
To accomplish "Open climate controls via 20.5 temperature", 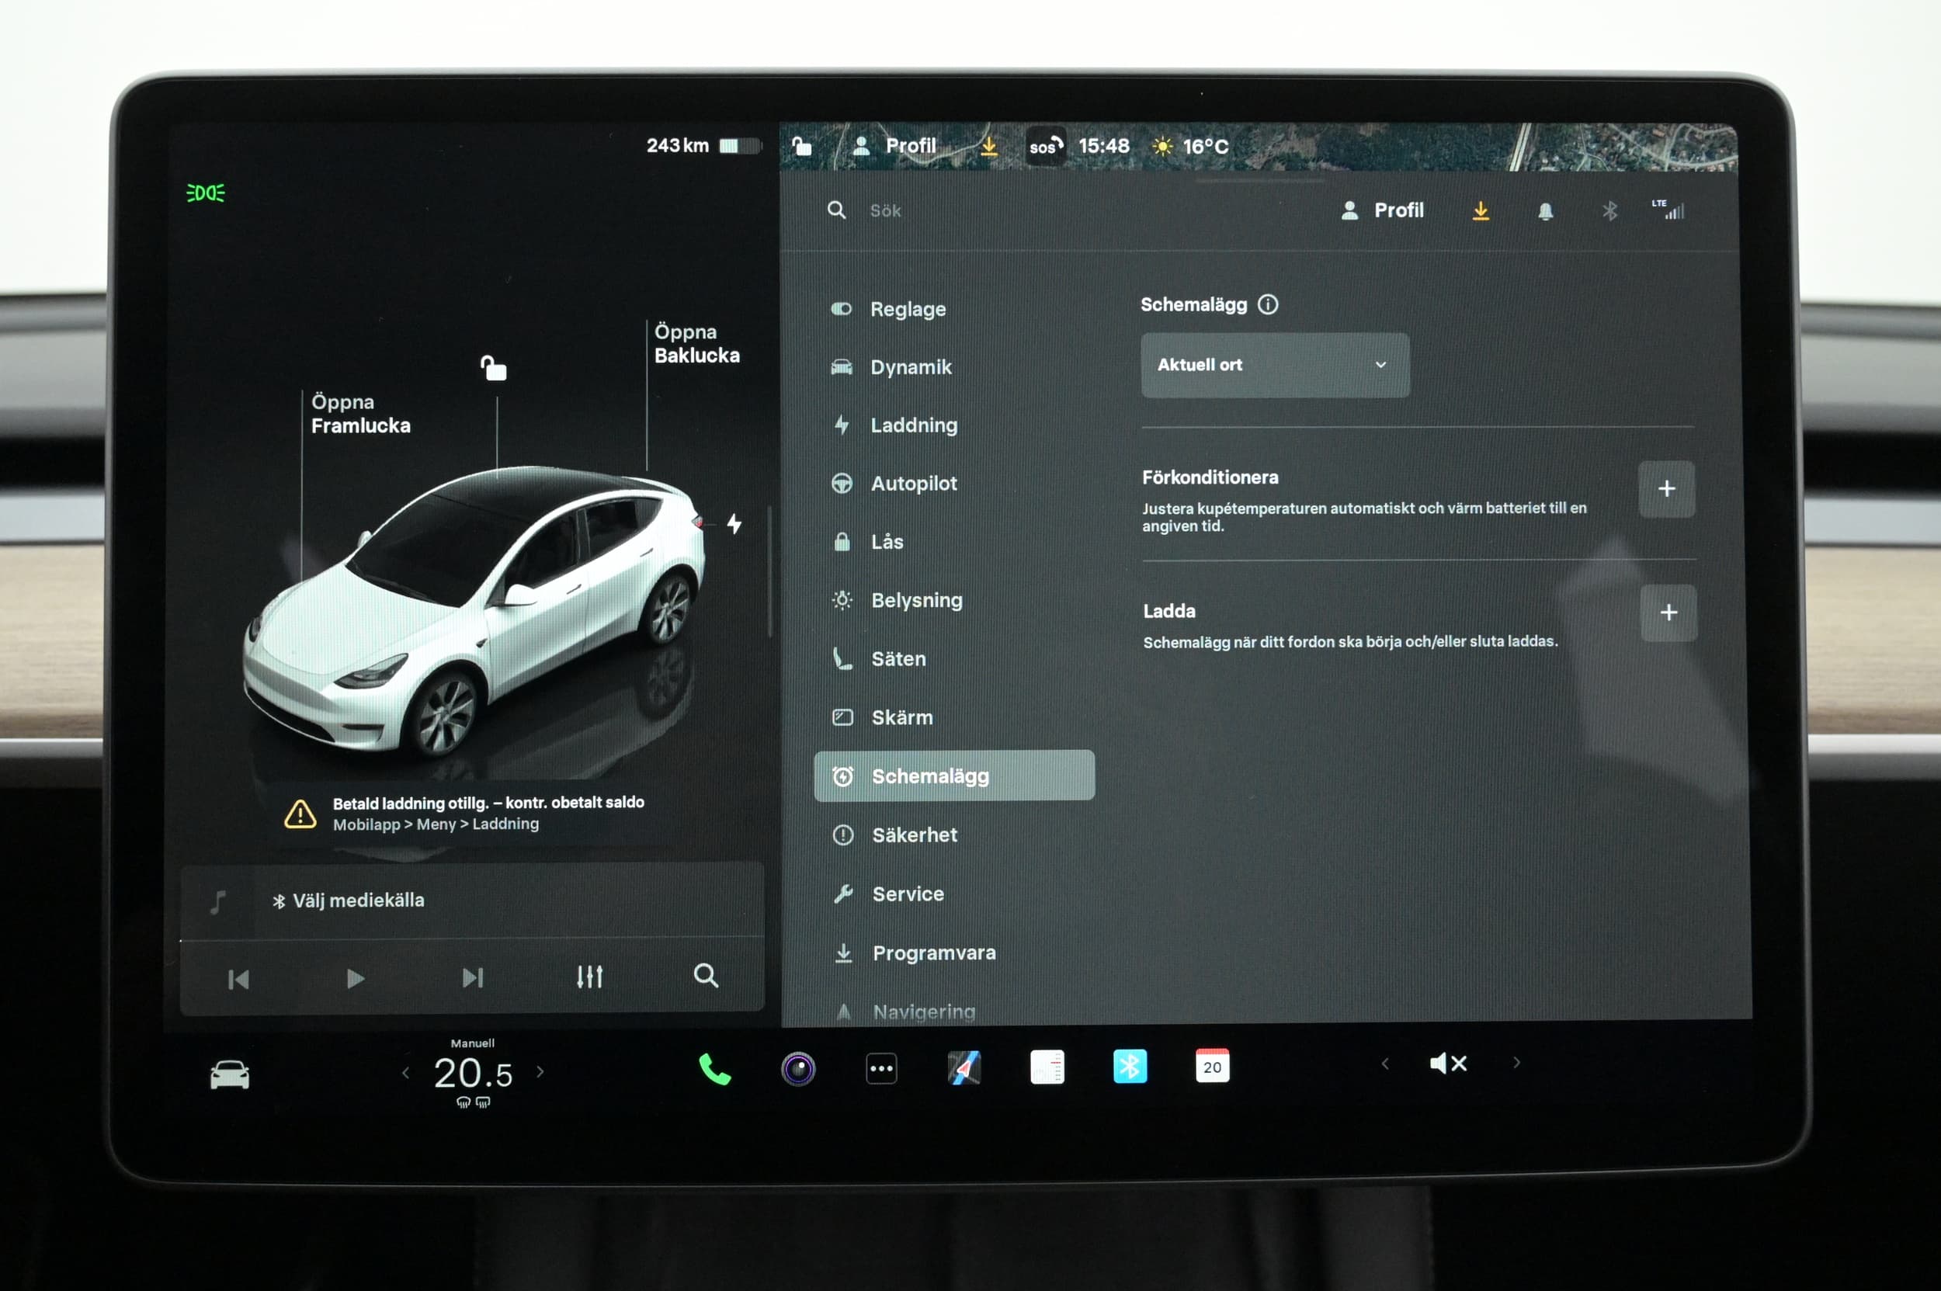I will (x=473, y=1074).
